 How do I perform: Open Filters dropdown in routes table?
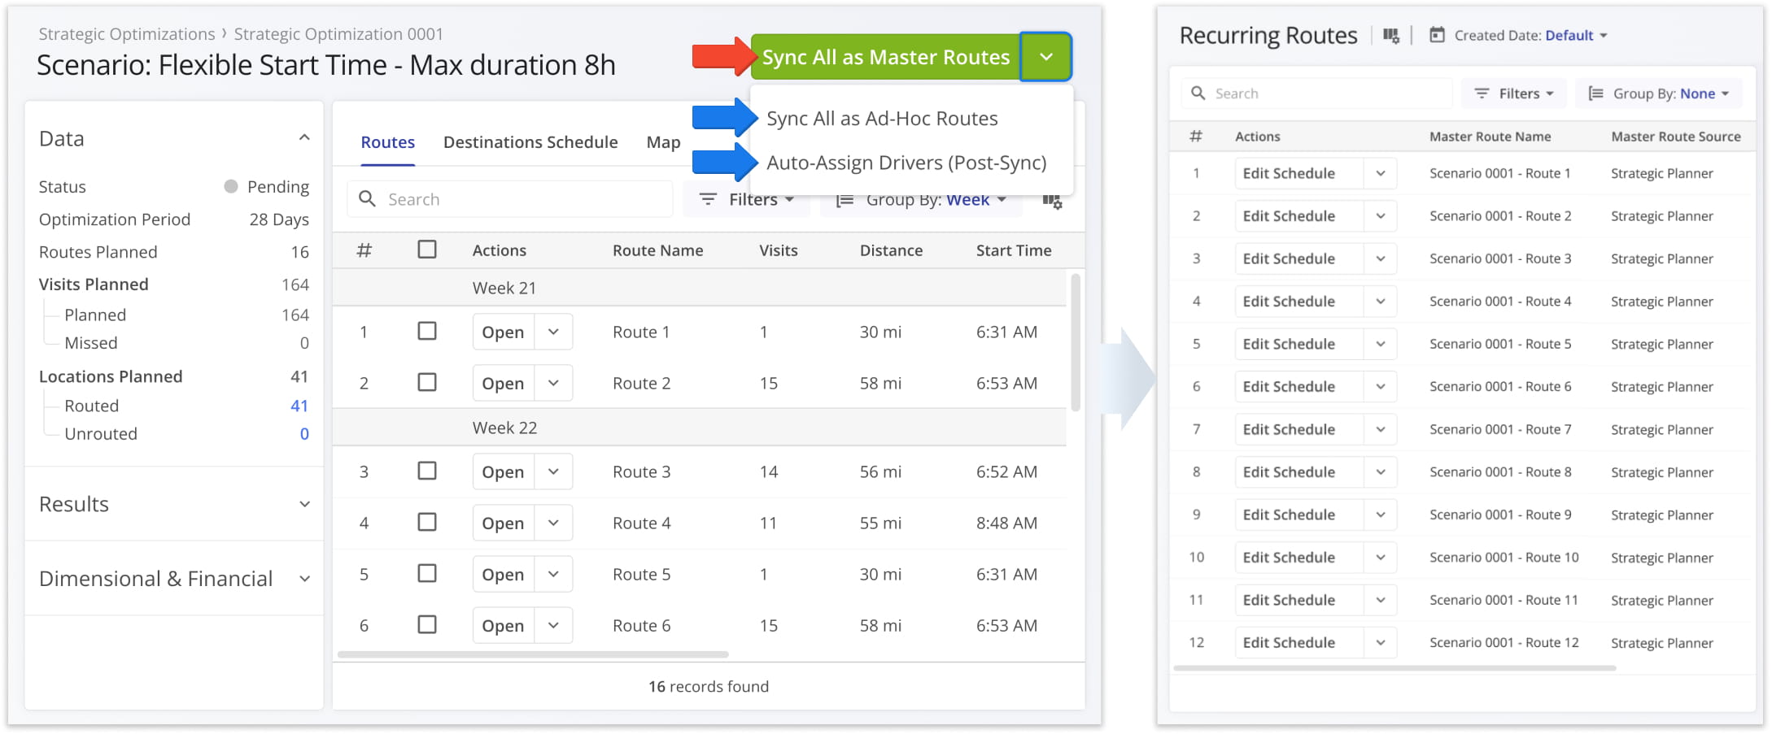point(747,199)
